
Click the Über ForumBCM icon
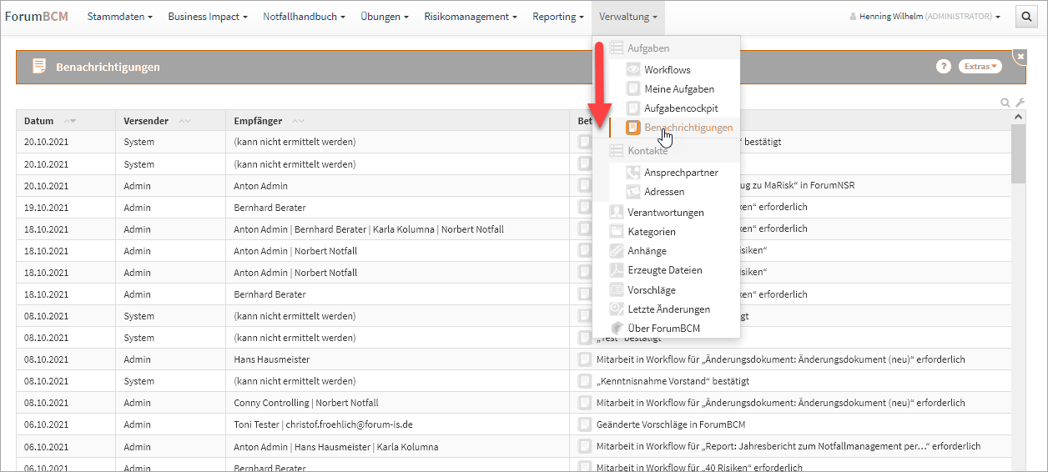click(x=617, y=329)
